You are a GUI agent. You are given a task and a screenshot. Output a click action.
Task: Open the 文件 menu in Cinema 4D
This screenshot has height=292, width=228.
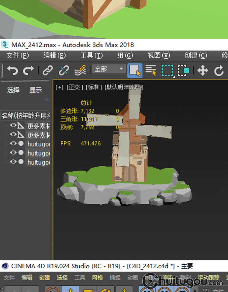(9, 277)
